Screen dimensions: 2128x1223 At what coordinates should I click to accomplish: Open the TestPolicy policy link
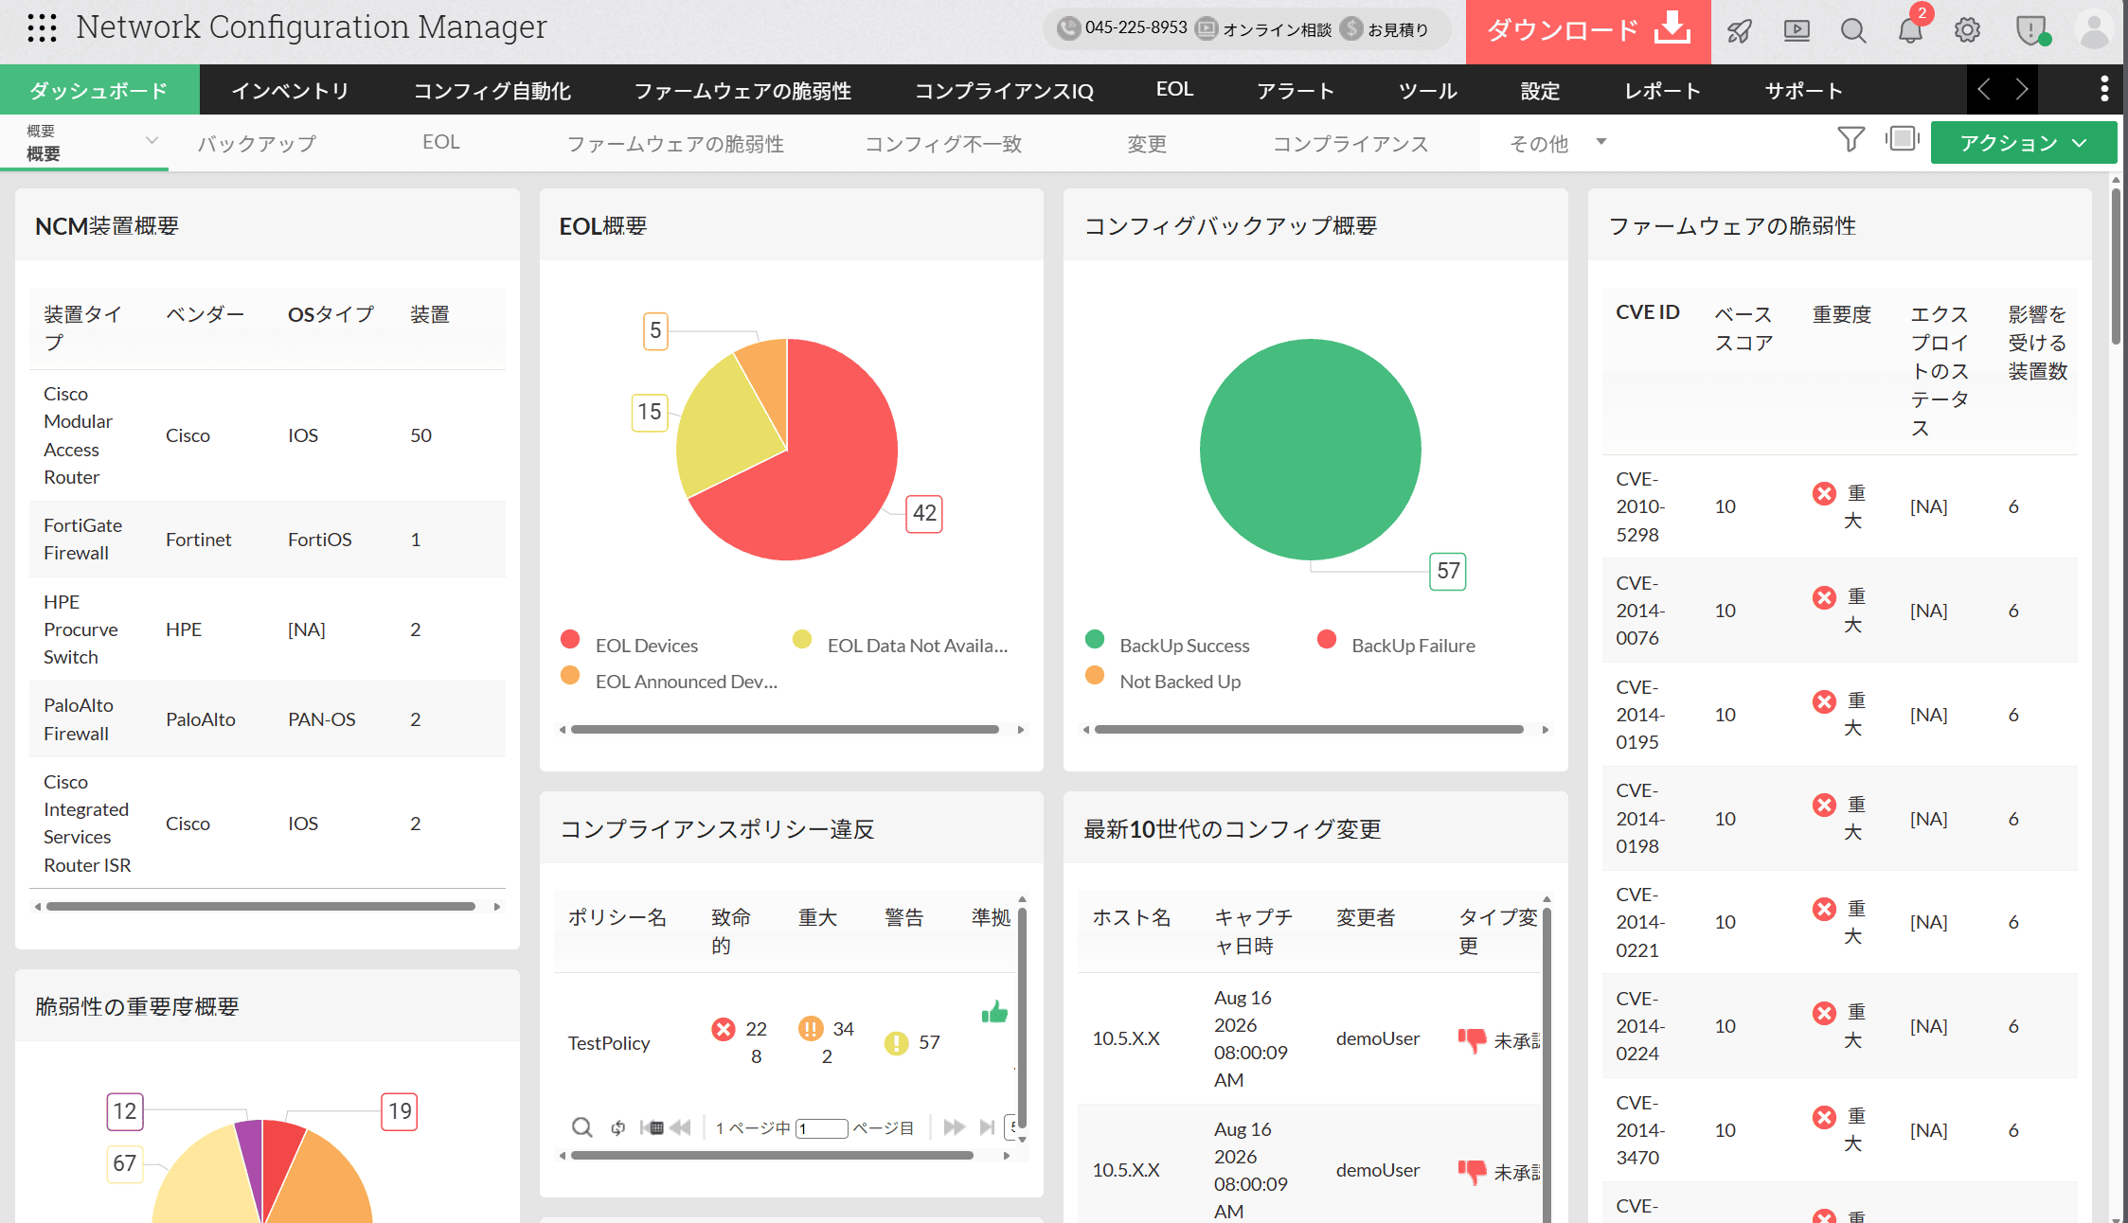(x=609, y=1042)
